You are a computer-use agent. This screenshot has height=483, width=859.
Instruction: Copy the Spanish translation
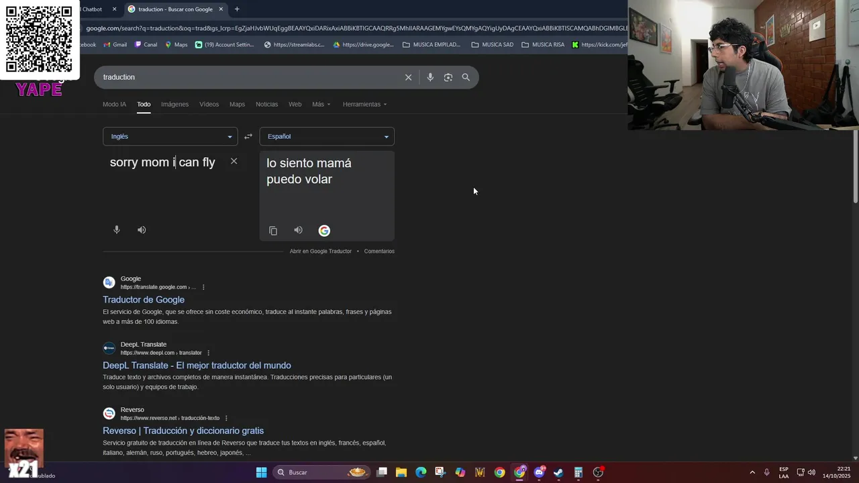273,230
